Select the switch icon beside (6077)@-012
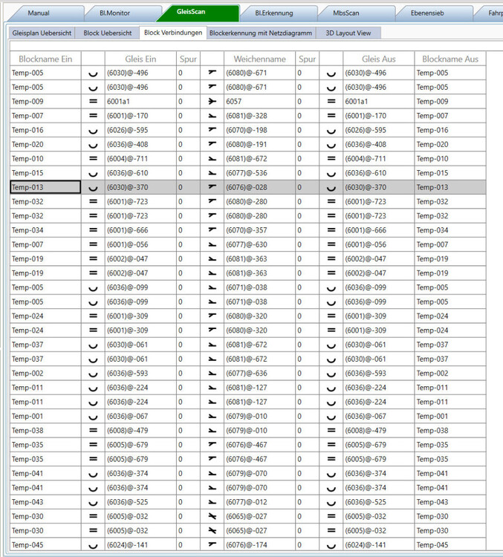The height and width of the screenshot is (557, 503). (x=212, y=502)
